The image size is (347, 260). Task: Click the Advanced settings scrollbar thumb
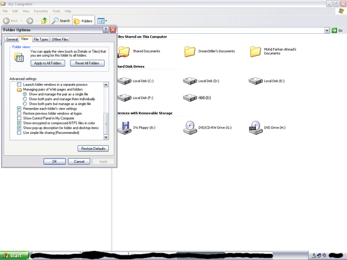click(x=106, y=123)
